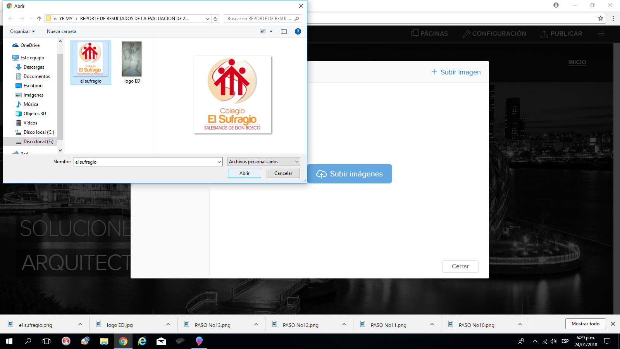
Task: Open el sufragio.png download item
Action: (35, 325)
